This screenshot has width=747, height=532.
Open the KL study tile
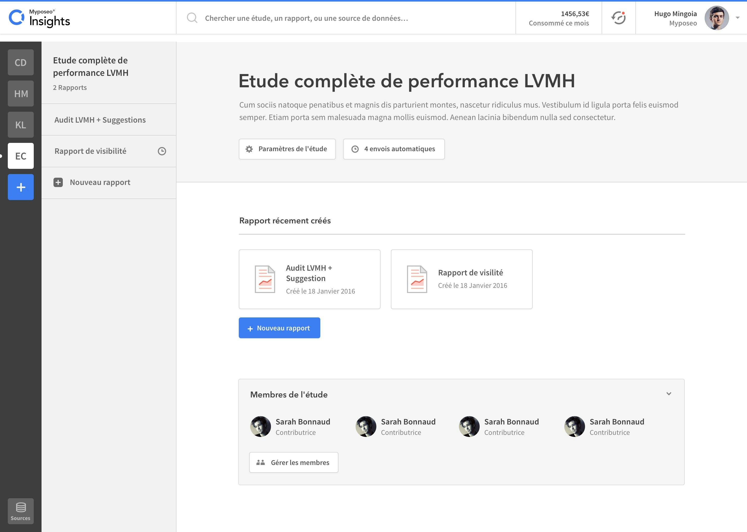[21, 124]
